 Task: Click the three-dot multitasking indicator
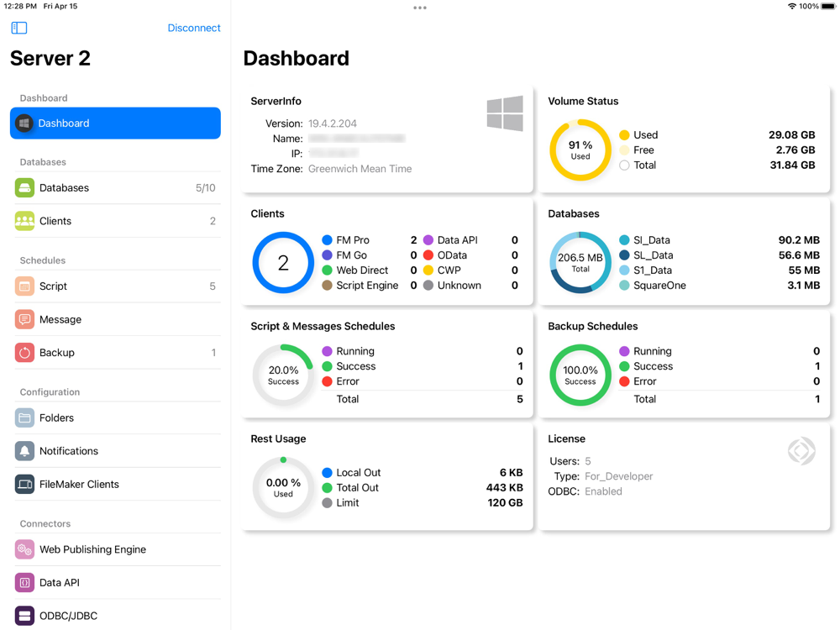tap(420, 8)
